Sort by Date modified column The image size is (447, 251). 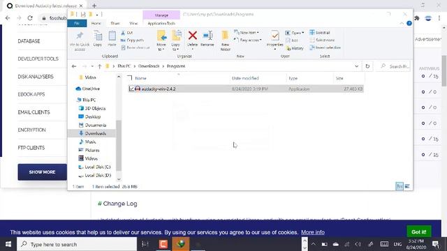point(245,78)
